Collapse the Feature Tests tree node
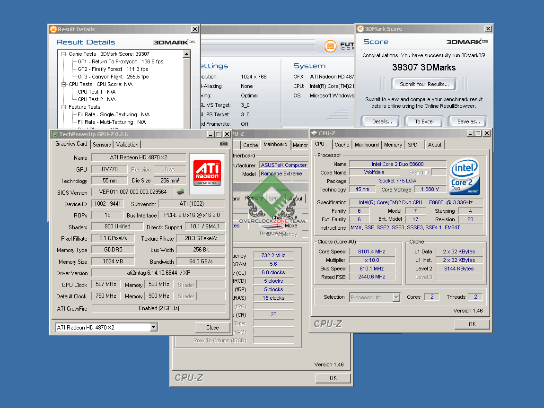Screen dimensions: 544x408 click(x=63, y=107)
